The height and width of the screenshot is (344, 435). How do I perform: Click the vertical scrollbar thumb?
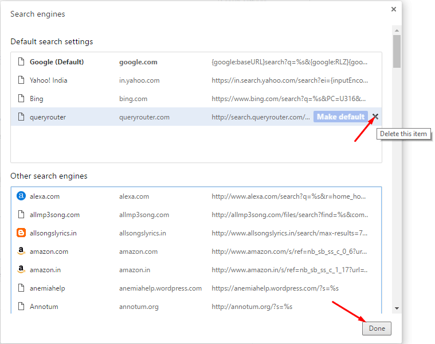(x=397, y=51)
